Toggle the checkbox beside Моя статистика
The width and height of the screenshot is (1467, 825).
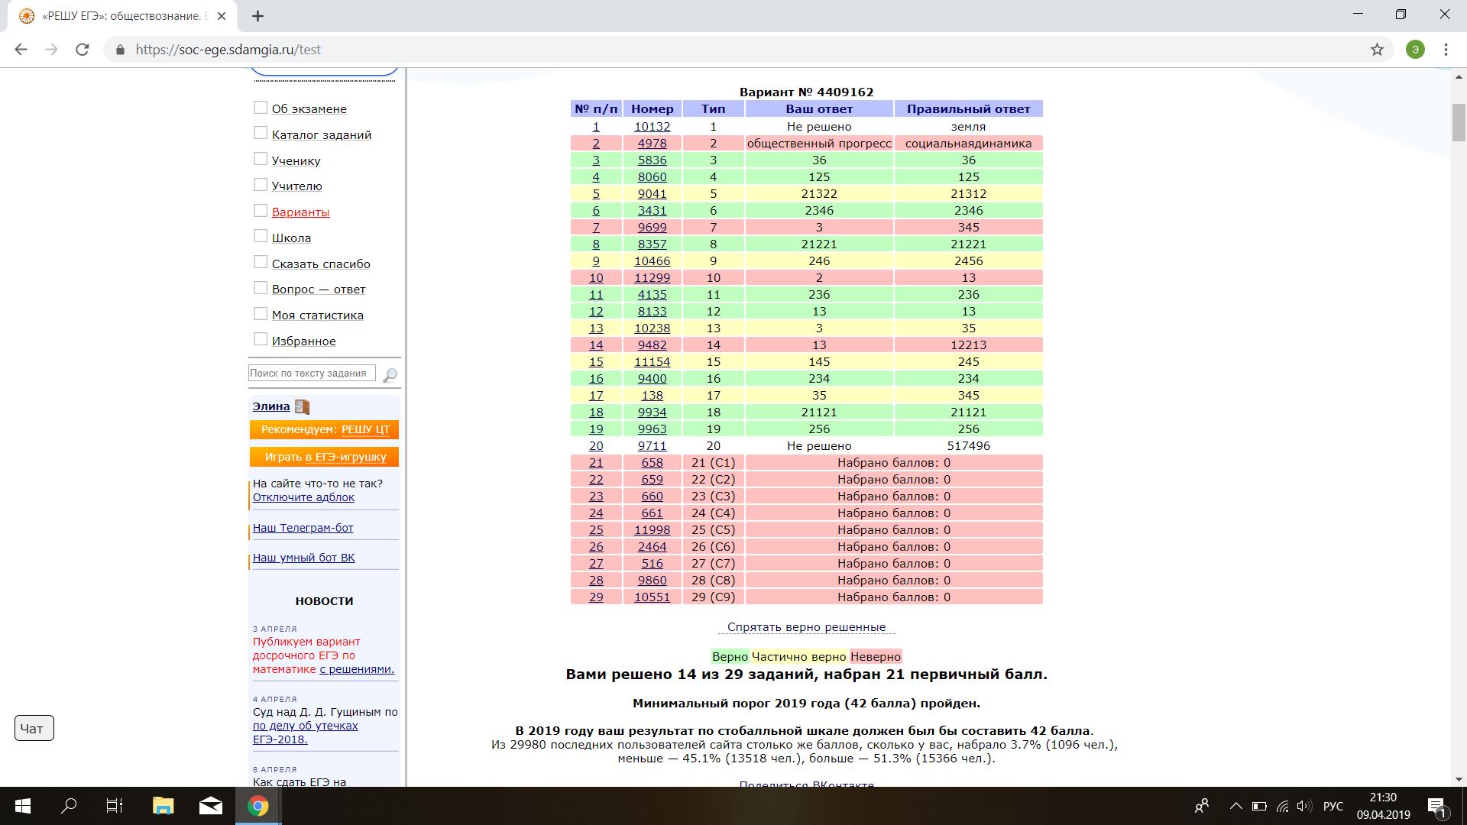click(261, 314)
